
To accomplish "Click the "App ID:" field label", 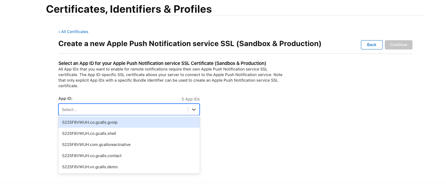I will point(65,99).
